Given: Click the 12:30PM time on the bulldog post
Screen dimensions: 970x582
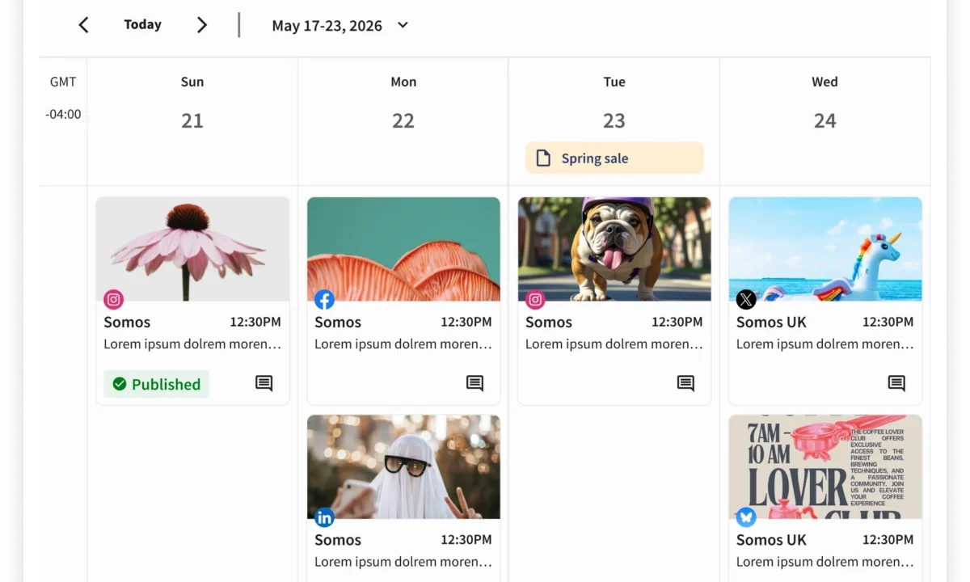Looking at the screenshot, I should click(677, 322).
